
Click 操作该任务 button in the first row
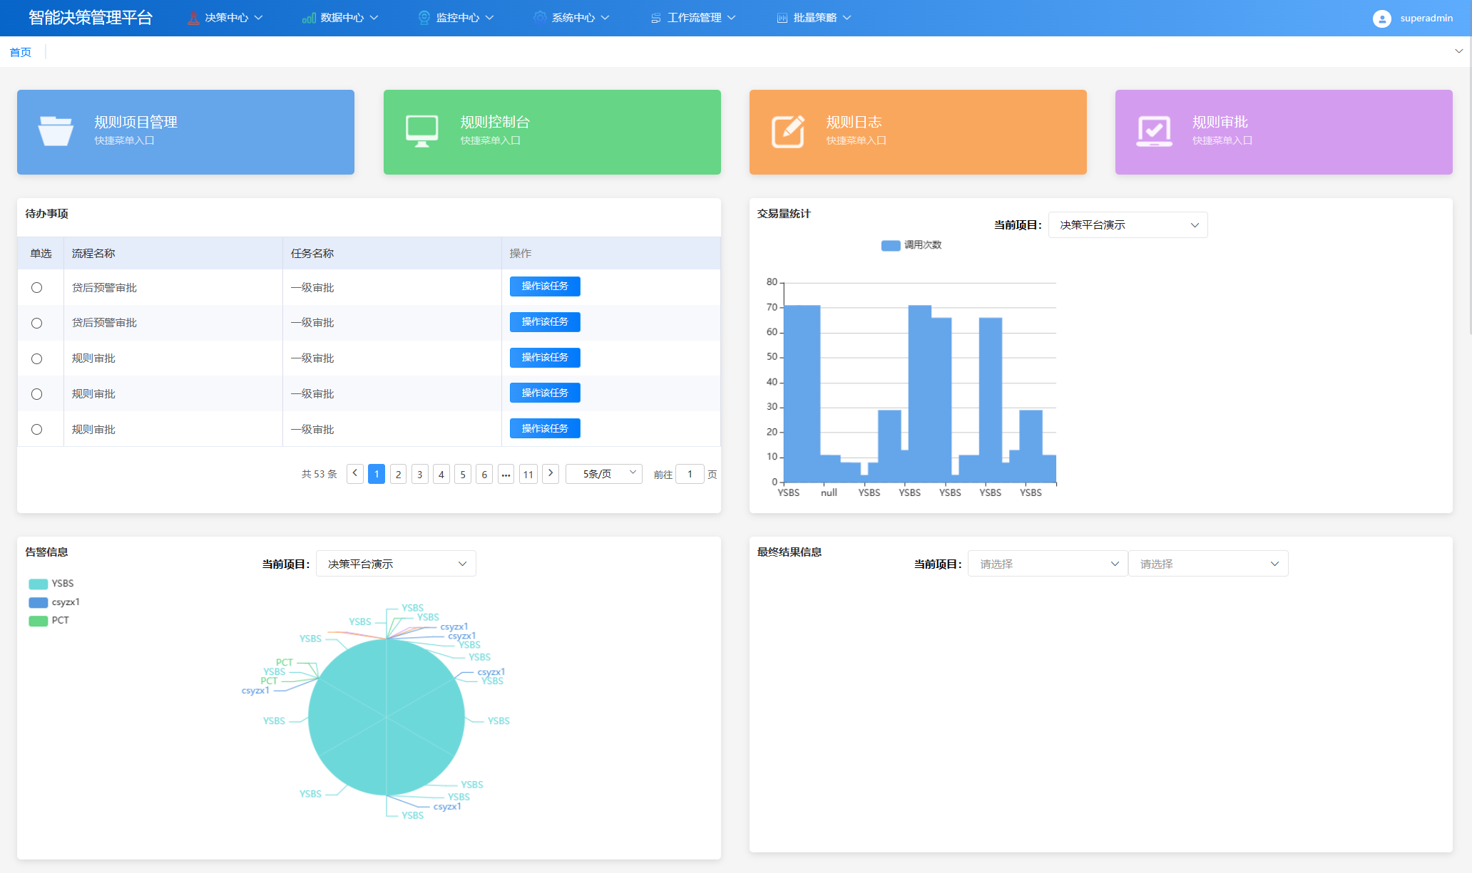coord(544,286)
